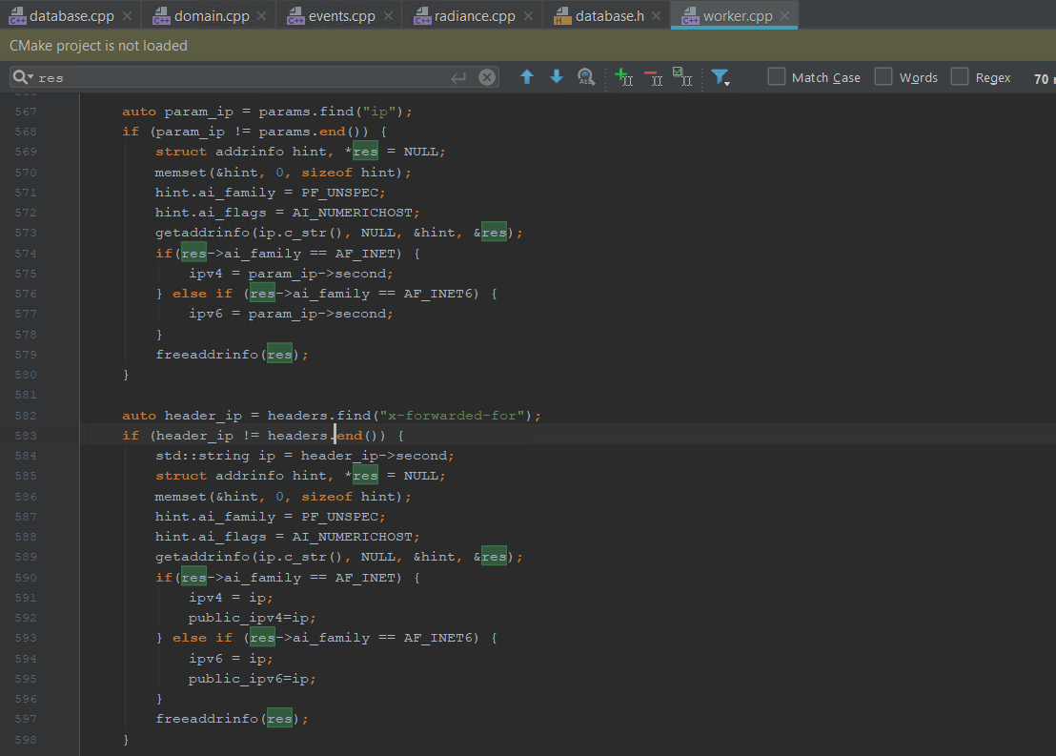The height and width of the screenshot is (756, 1056).
Task: Click 'PF_UNSPEC' on line 587
Action: point(339,517)
